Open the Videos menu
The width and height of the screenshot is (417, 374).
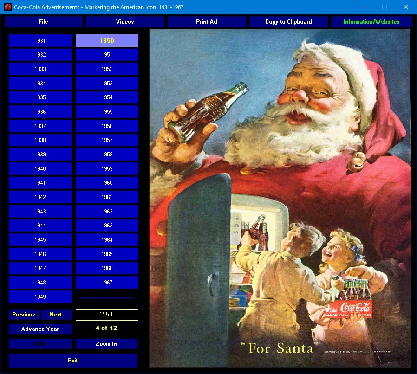coord(125,22)
